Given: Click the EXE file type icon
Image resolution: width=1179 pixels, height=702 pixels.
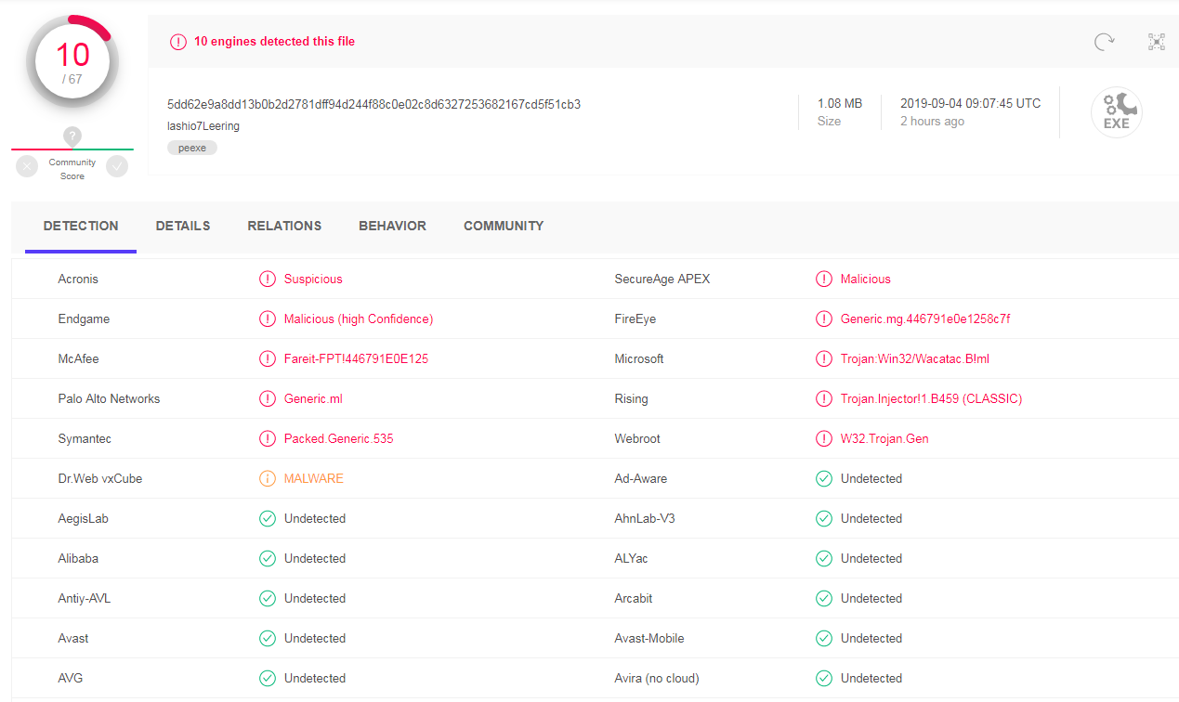Looking at the screenshot, I should (x=1116, y=112).
